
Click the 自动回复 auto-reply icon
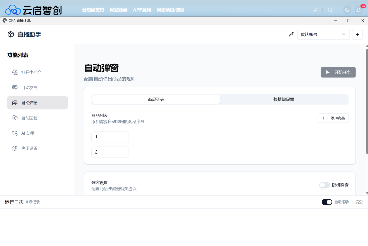pos(15,118)
